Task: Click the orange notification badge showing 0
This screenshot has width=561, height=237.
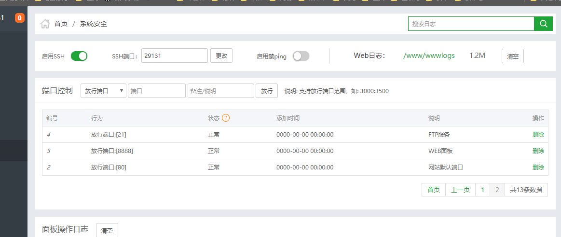Action: tap(20, 17)
